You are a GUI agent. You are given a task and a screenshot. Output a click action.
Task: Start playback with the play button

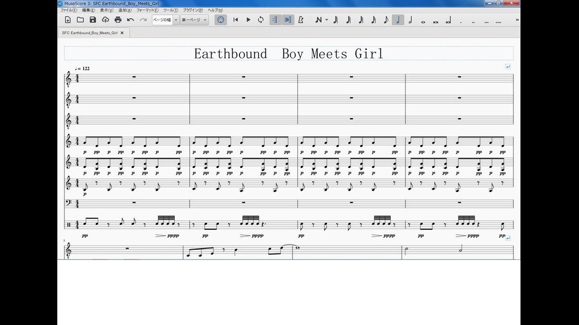click(248, 20)
